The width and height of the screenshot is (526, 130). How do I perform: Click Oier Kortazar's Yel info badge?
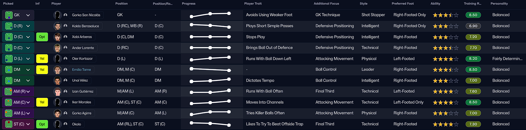click(42, 59)
